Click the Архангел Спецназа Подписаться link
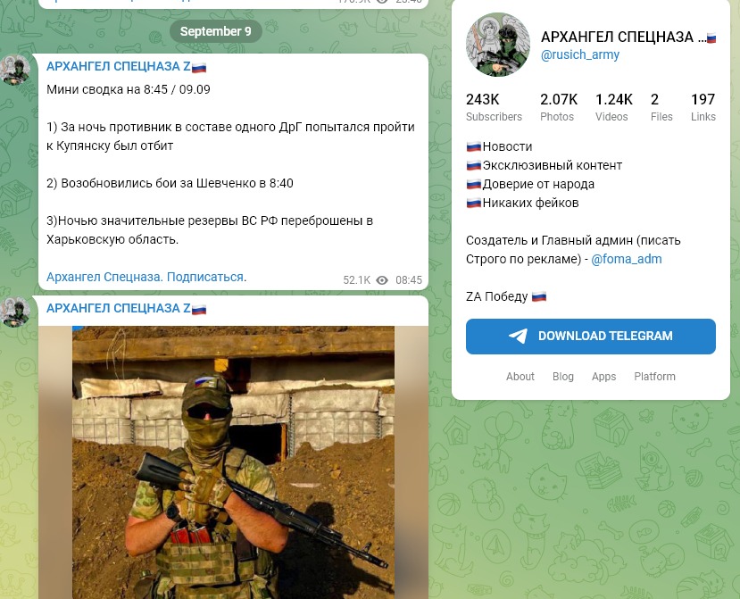The width and height of the screenshot is (740, 599). click(x=146, y=277)
